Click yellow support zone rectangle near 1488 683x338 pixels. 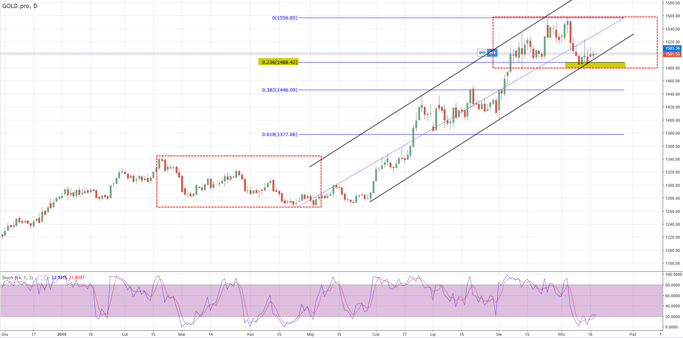point(595,65)
